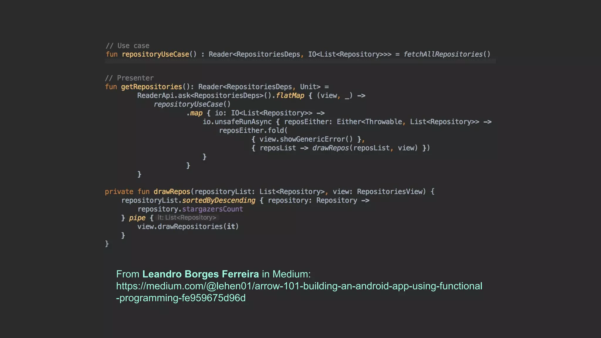Image resolution: width=601 pixels, height=338 pixels.
Task: Click fetchAllRepositories() call
Action: tap(447, 54)
